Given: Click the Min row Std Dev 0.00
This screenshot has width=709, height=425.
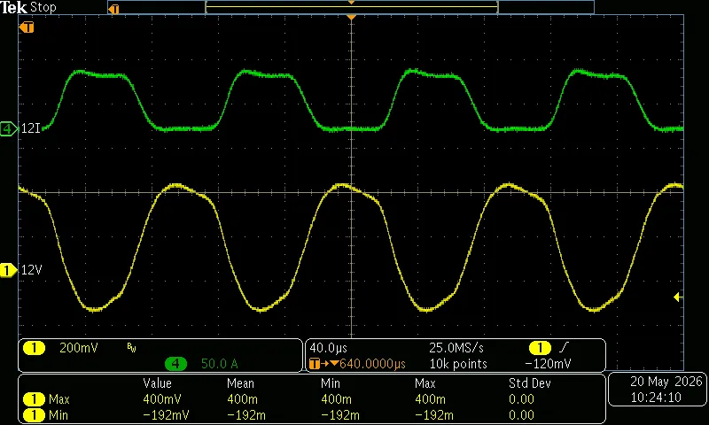Looking at the screenshot, I should pos(521,414).
